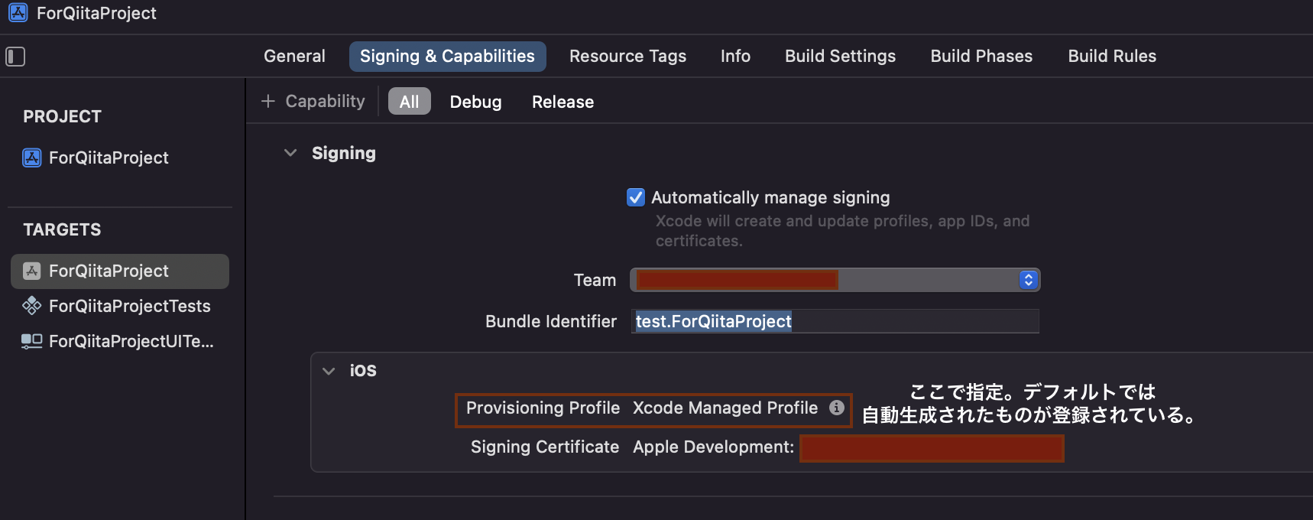Click the Provisioning Profile info icon
The height and width of the screenshot is (520, 1313).
[x=837, y=408]
